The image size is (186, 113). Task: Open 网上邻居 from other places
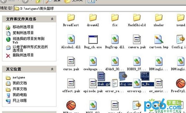(x=20, y=101)
